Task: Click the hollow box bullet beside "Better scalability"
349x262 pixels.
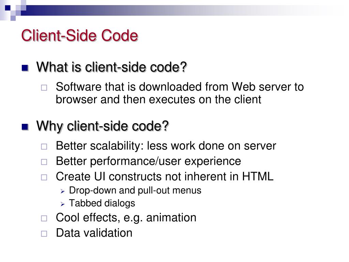Action: pyautogui.click(x=44, y=147)
